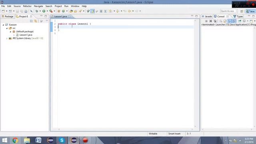This screenshot has height=144, width=256.
Task: Toggle Show Console When Standard Error Changes
Action: [234, 21]
